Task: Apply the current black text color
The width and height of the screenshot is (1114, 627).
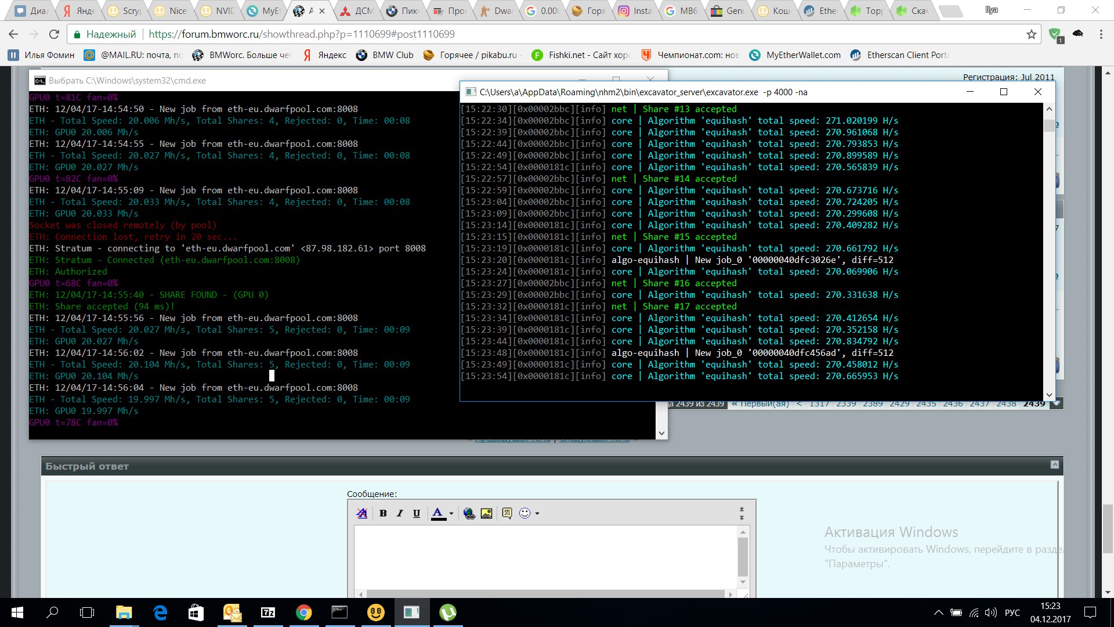Action: tap(438, 513)
